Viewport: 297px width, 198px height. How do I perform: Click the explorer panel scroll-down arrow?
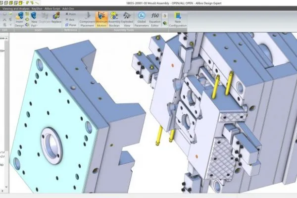click(6, 187)
